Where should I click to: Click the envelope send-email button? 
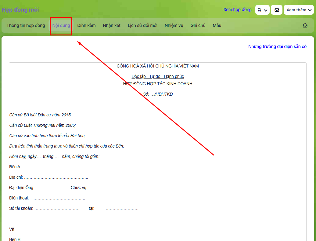277,10
